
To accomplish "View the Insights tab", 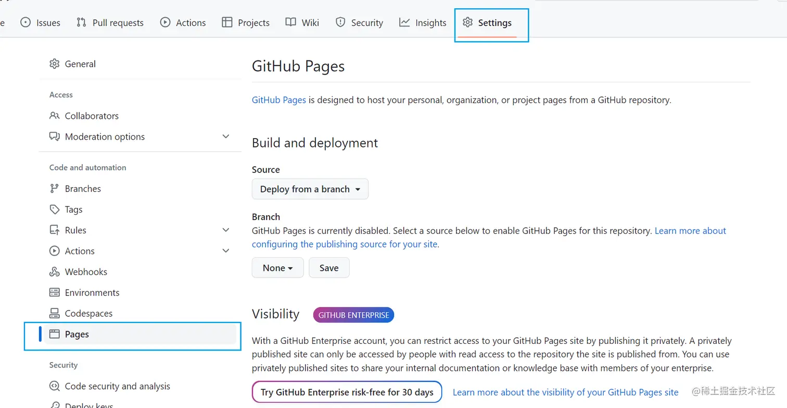I will pos(423,22).
